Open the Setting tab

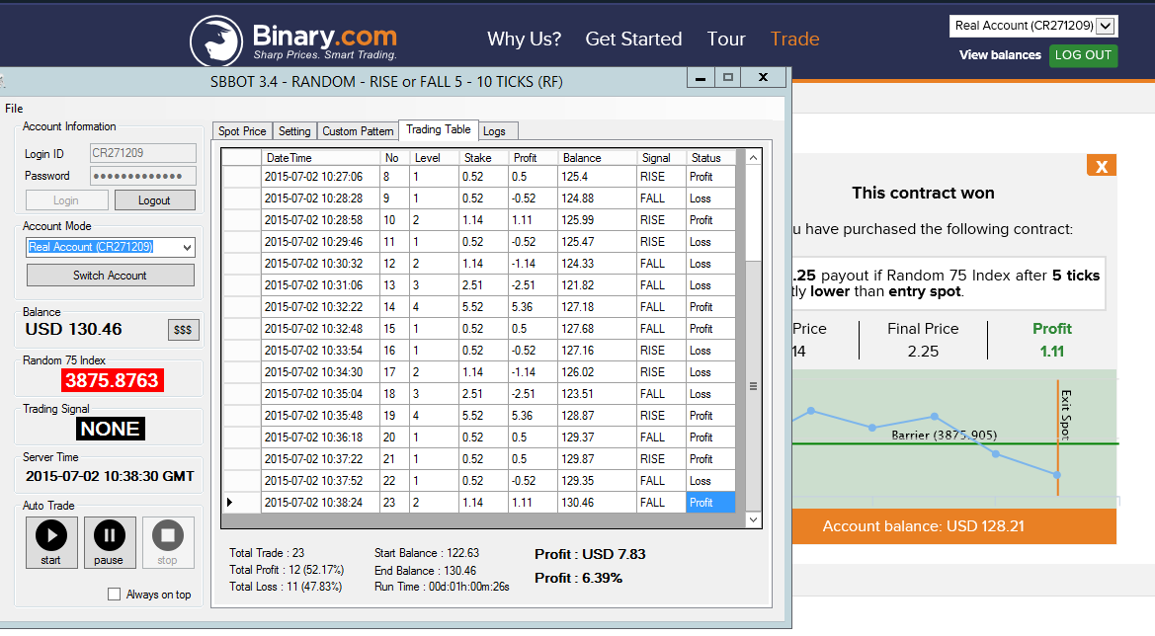tap(294, 131)
